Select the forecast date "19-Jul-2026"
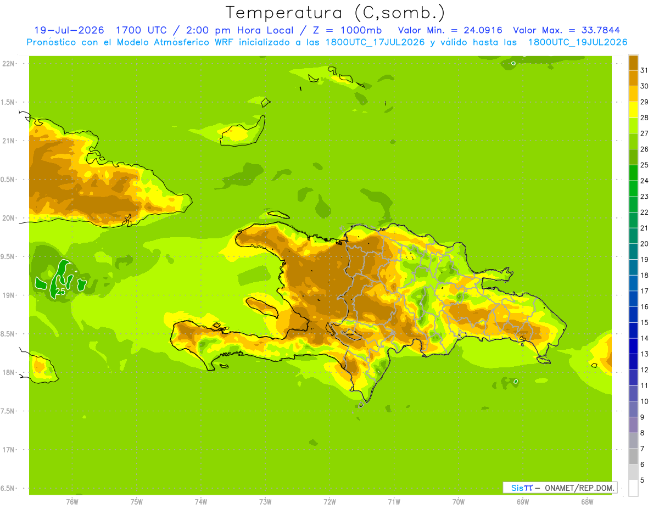Screen dimensions: 659x509 [x=69, y=30]
